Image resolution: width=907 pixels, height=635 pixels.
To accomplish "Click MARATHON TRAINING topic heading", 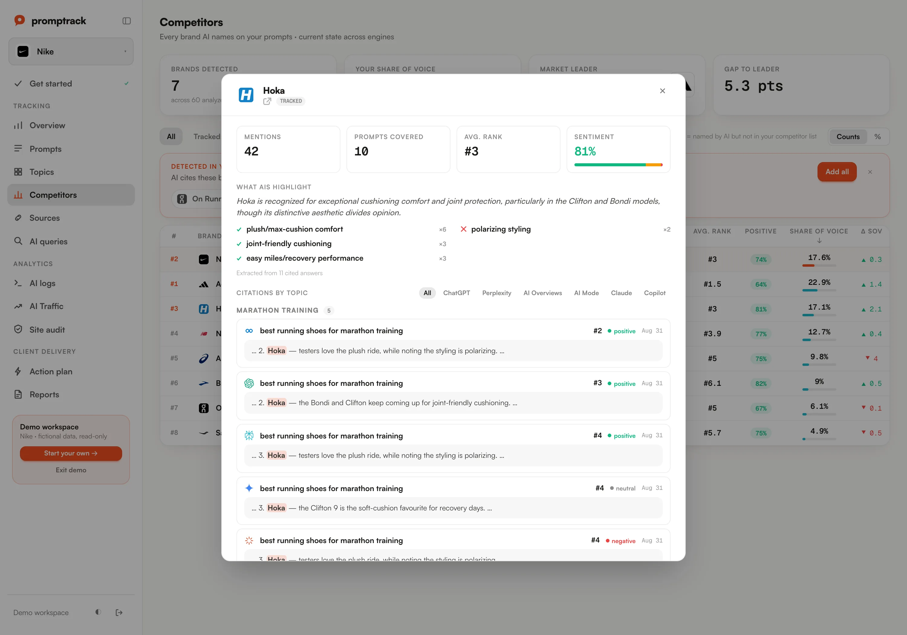I will tap(277, 310).
